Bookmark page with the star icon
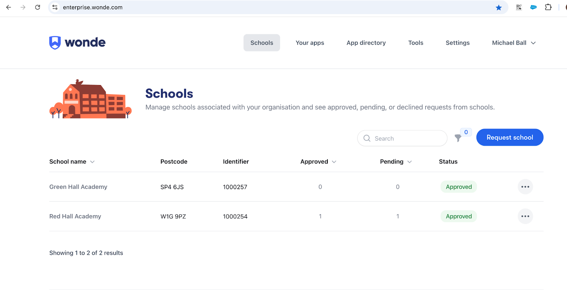 click(499, 7)
